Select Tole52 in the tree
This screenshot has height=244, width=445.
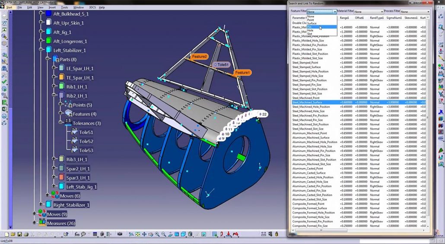pyautogui.click(x=86, y=141)
